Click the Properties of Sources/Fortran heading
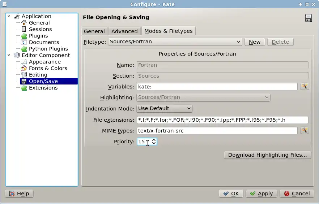The height and width of the screenshot is (204, 319). tap(197, 54)
